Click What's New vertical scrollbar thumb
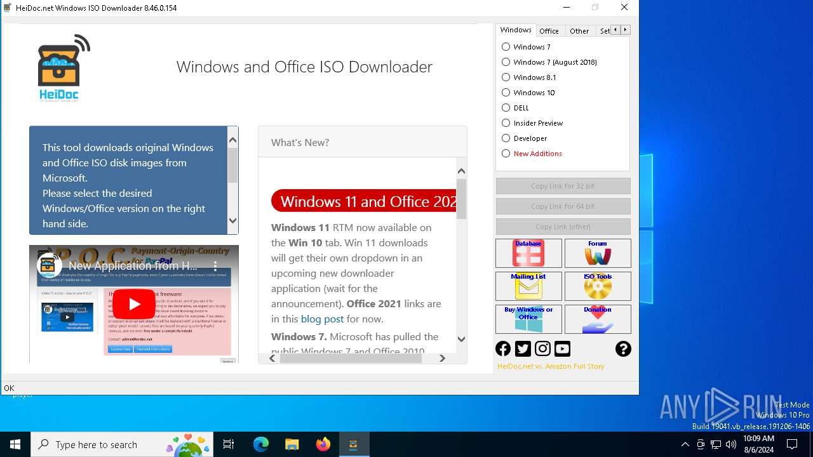 click(461, 199)
